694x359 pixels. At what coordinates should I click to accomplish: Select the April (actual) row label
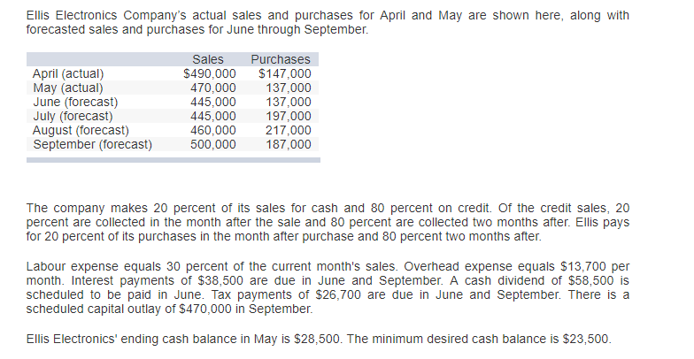(x=68, y=73)
